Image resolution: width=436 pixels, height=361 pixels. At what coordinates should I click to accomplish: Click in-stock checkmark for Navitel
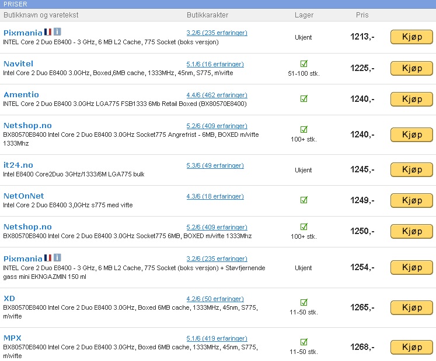[x=304, y=63]
